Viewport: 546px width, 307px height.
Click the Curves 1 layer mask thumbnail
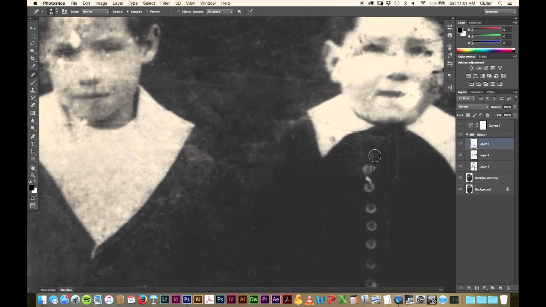(483, 125)
